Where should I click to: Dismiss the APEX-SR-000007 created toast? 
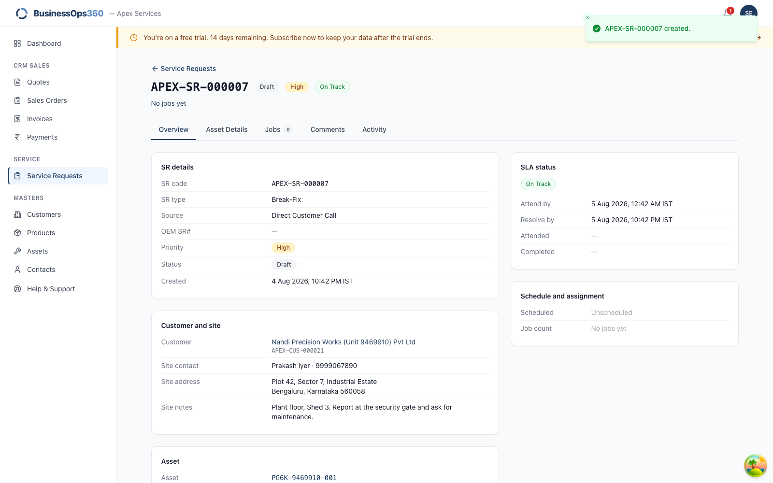click(587, 17)
